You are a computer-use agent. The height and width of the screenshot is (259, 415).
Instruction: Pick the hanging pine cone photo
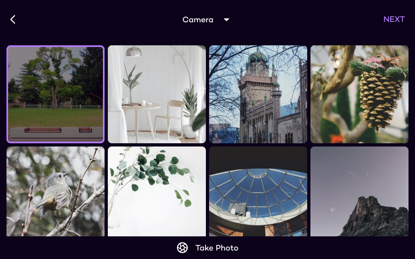pos(359,94)
